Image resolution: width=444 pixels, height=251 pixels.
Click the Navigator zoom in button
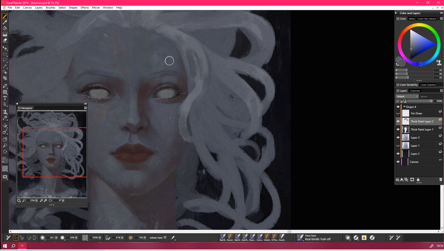click(x=45, y=201)
